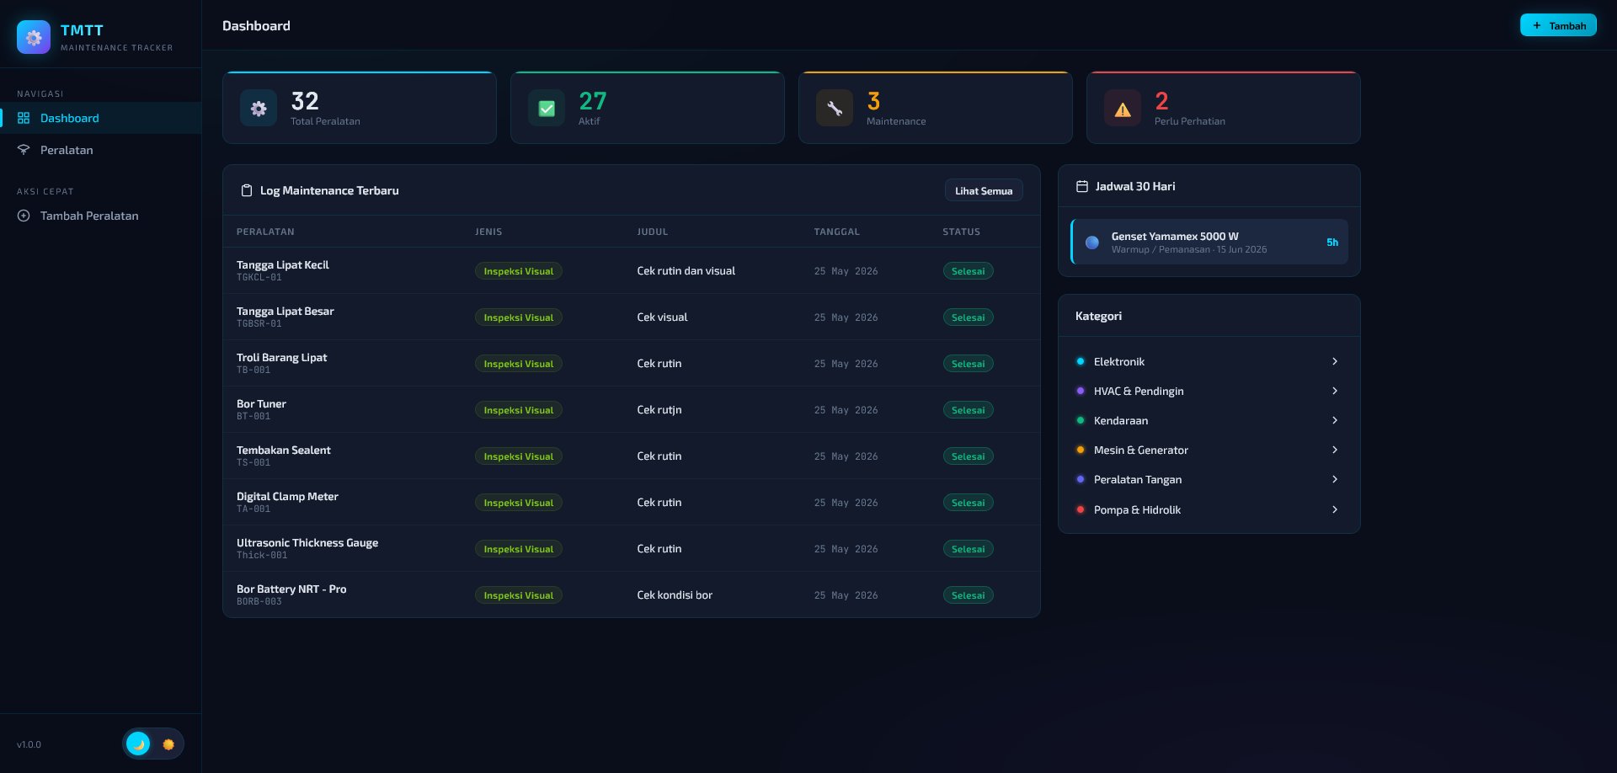Viewport: 1617px width, 773px height.
Task: Click the Dashboard grid icon in sidebar
Action: pos(24,118)
